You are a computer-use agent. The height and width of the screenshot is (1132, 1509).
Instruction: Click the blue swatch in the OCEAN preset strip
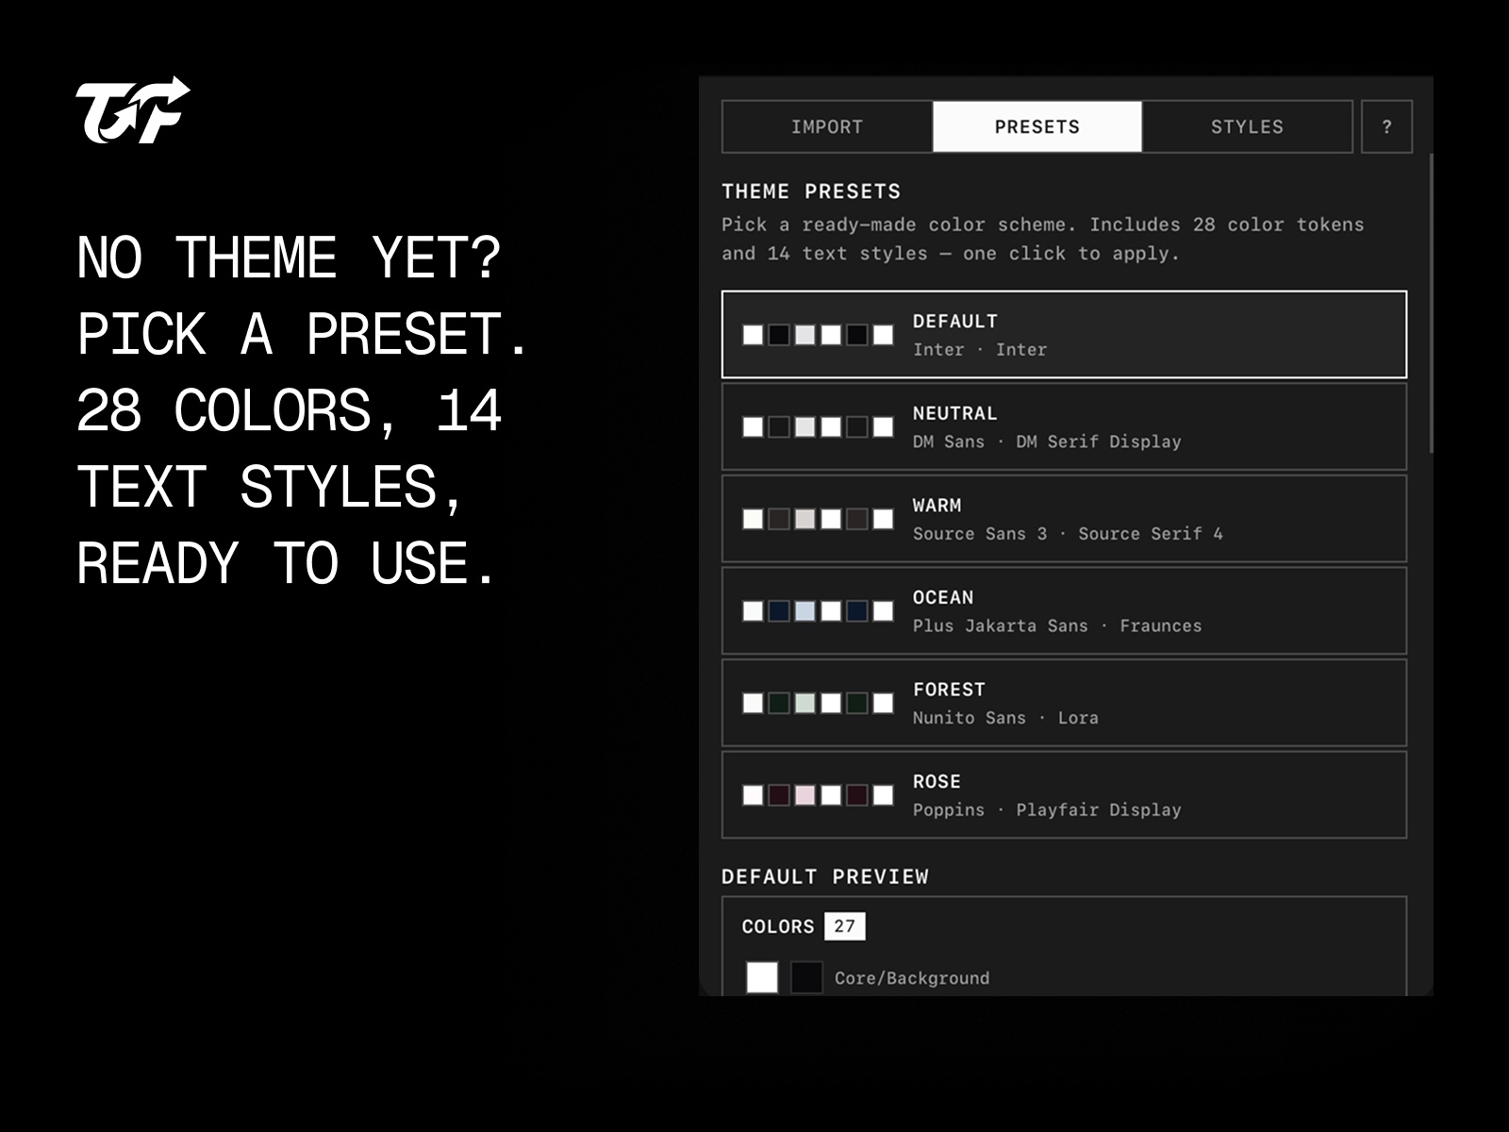coord(778,609)
